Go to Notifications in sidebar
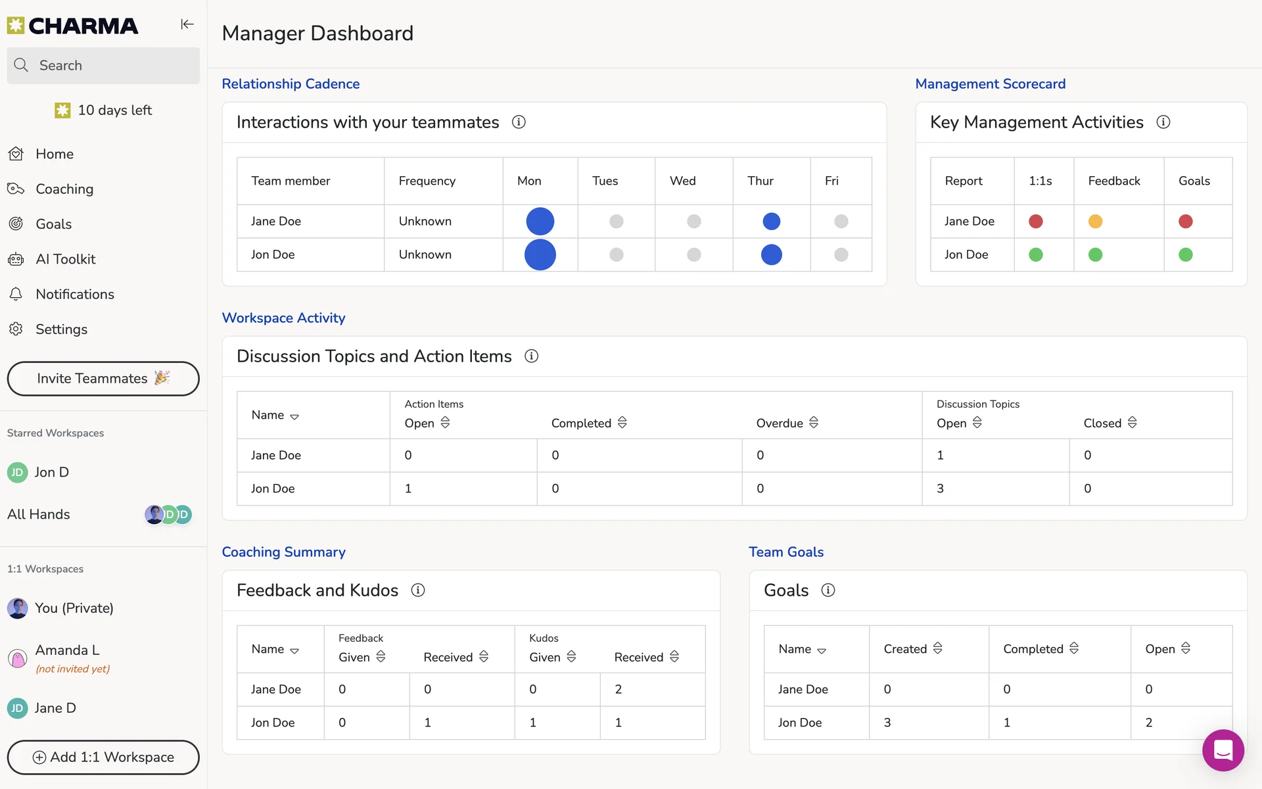 [74, 295]
